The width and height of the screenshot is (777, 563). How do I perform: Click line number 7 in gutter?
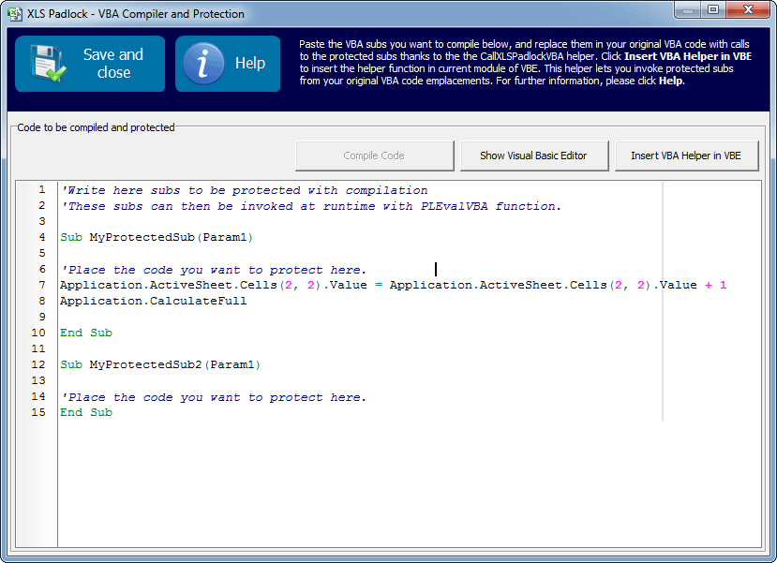point(41,286)
